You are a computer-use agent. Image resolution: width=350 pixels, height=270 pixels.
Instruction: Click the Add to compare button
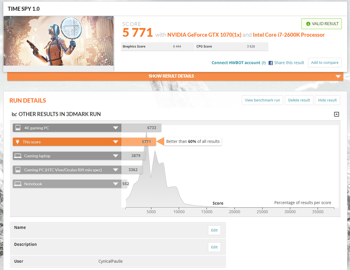[325, 62]
